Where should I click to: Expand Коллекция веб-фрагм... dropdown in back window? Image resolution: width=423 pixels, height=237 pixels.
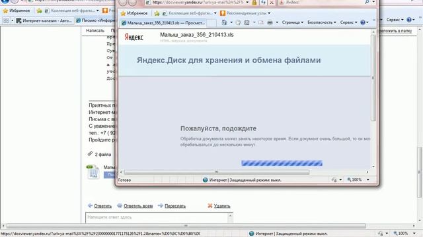97,11
